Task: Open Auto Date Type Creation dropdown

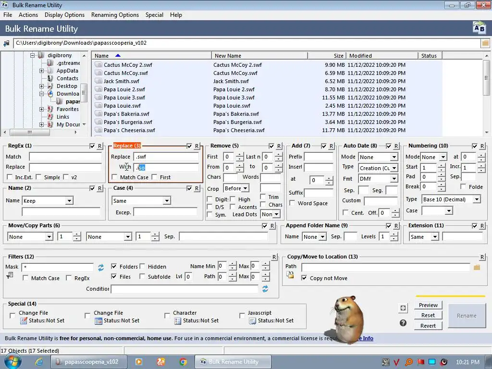Action: click(394, 168)
